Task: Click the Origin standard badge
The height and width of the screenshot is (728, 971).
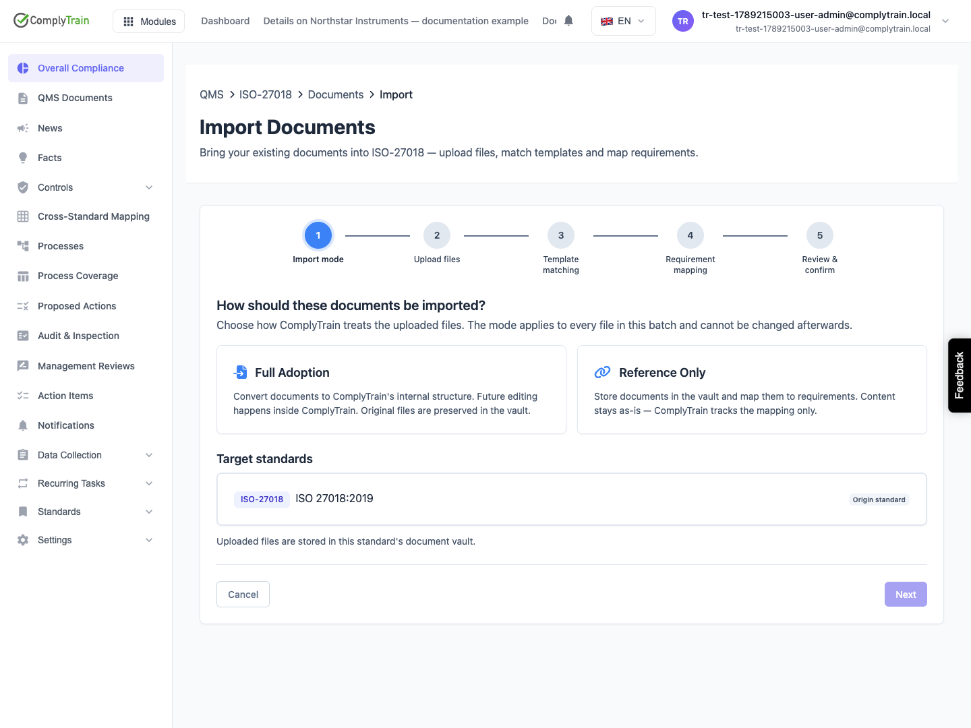Action: 879,499
